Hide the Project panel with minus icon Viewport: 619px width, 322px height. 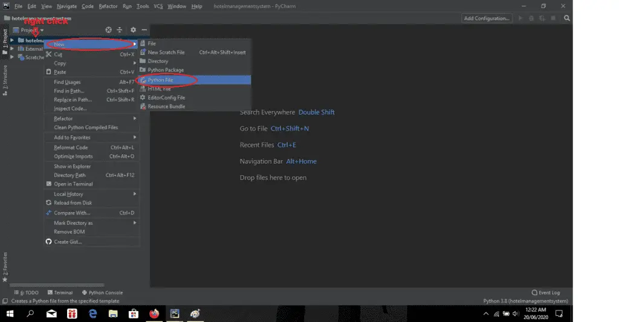click(144, 30)
